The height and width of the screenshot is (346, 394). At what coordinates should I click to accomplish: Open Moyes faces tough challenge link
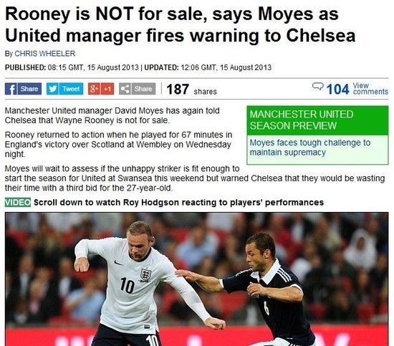tap(309, 148)
